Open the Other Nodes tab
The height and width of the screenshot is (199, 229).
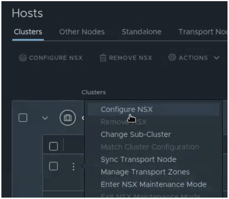tap(82, 32)
